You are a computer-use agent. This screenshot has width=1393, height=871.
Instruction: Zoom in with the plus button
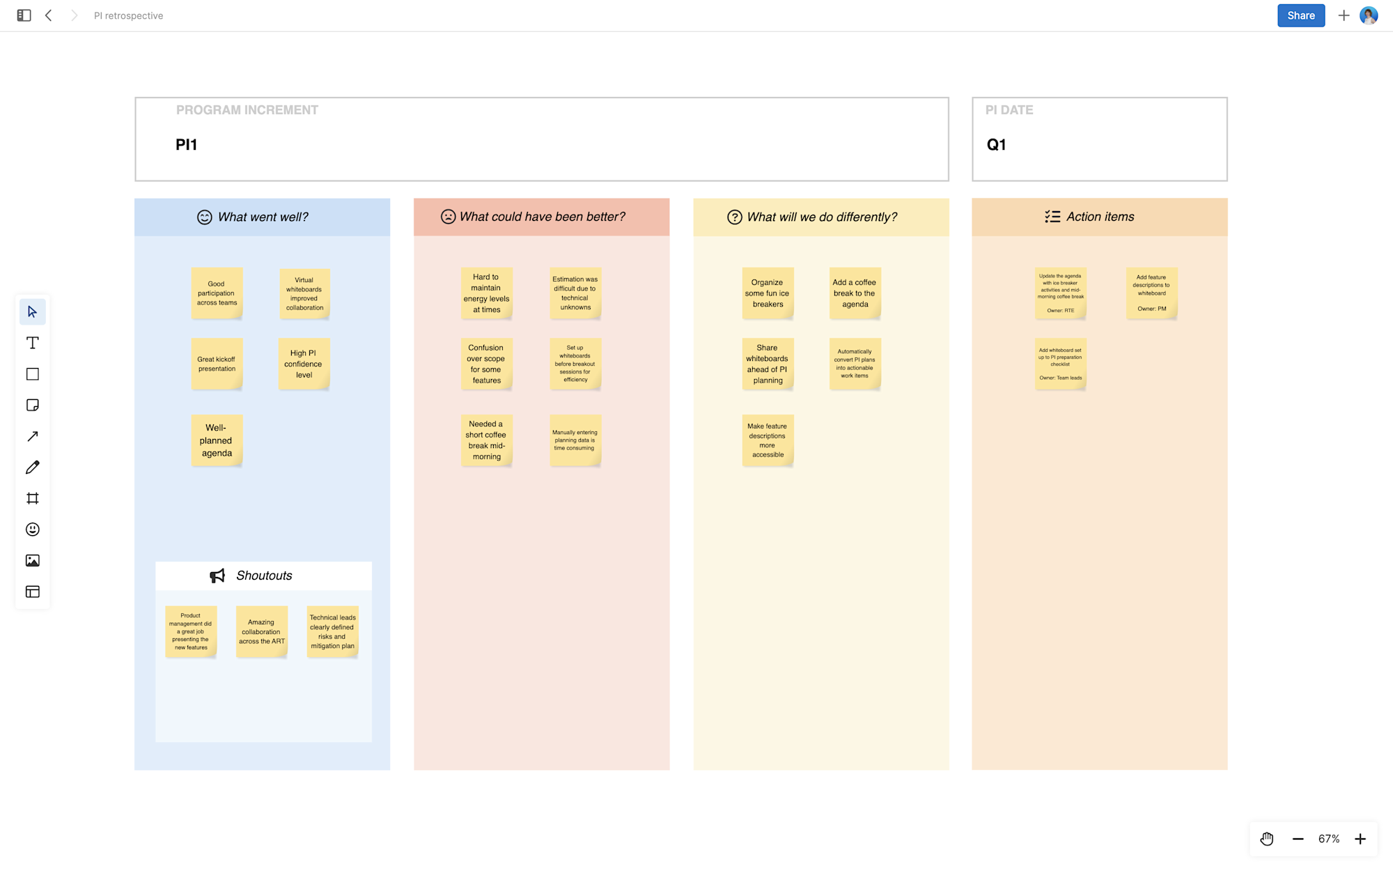(1360, 839)
